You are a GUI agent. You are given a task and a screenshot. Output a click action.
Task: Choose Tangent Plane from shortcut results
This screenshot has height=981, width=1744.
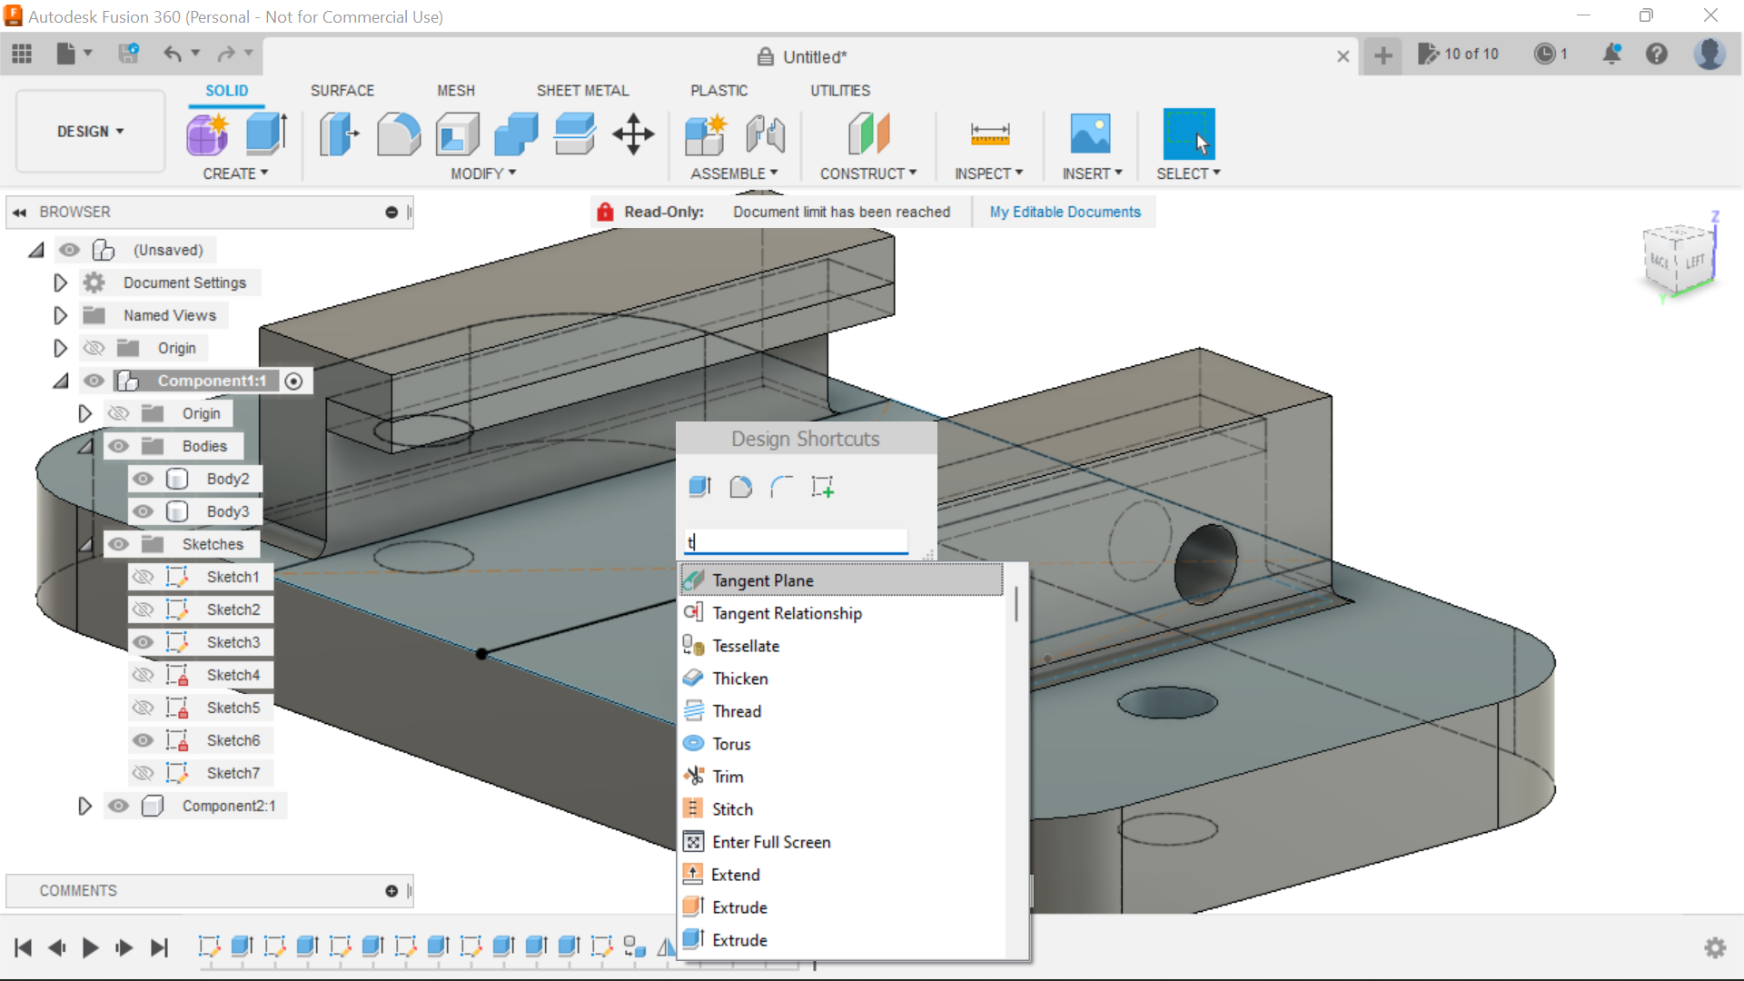[841, 580]
